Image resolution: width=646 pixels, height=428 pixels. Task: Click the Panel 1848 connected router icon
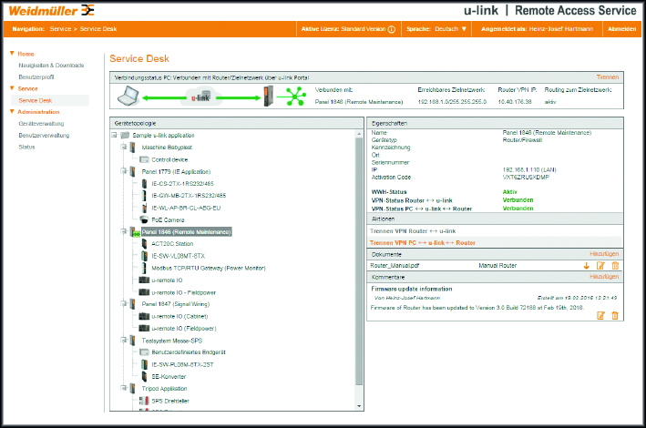pyautogui.click(x=135, y=232)
